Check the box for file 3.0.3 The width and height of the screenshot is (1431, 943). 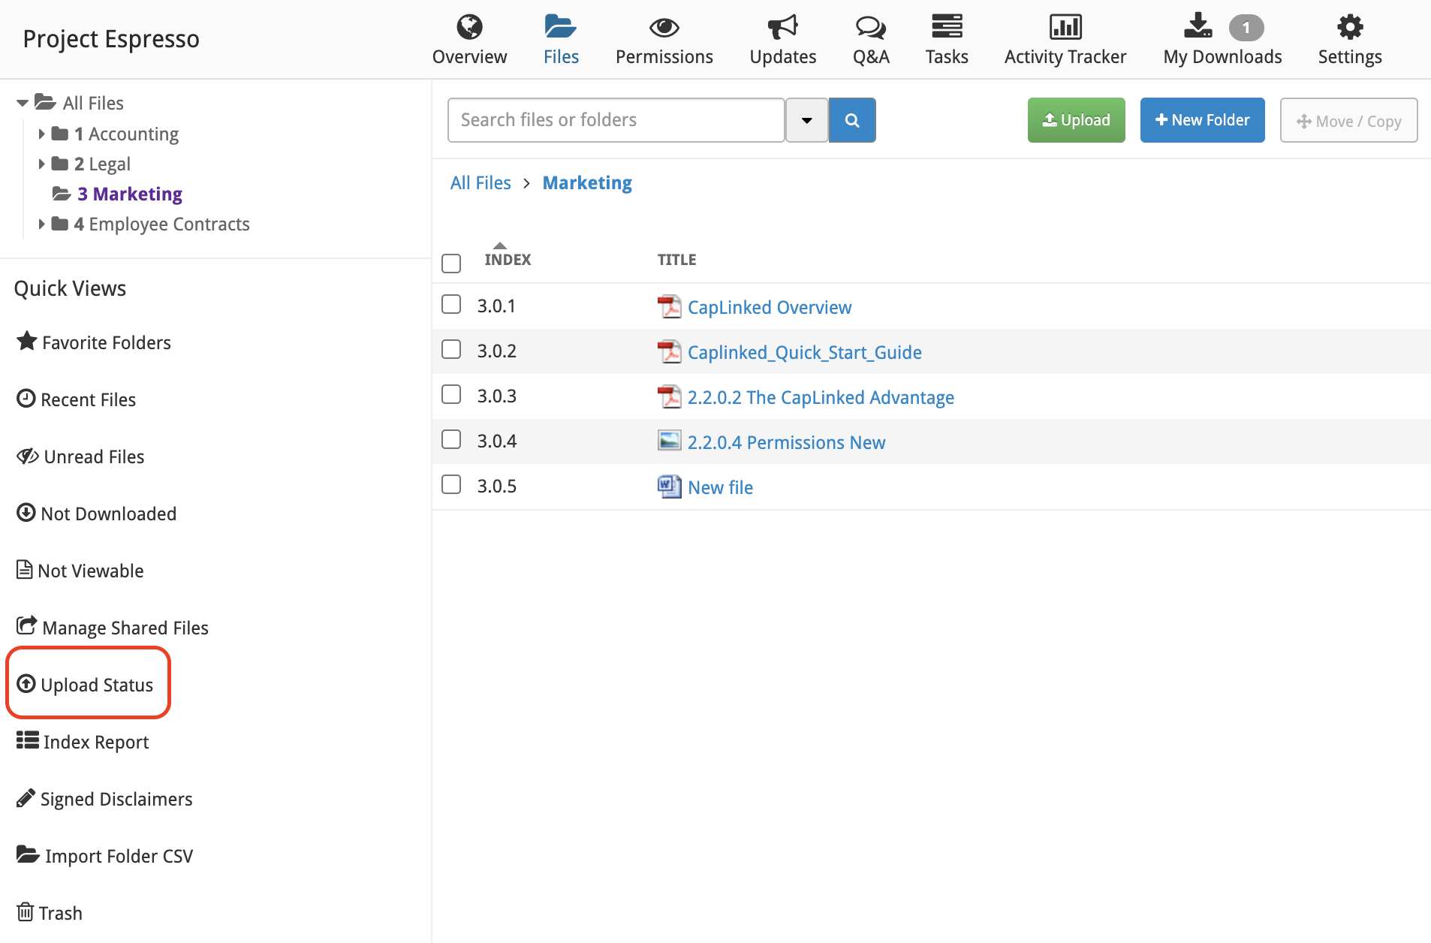click(x=451, y=394)
